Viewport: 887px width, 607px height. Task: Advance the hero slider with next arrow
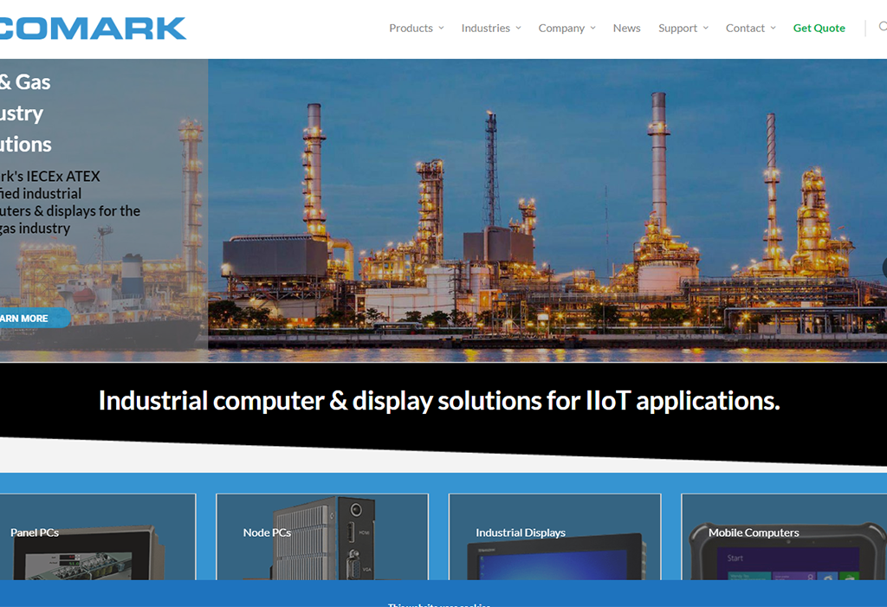(x=884, y=268)
